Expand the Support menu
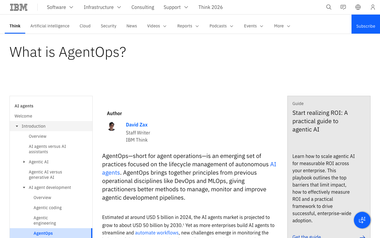 [176, 7]
